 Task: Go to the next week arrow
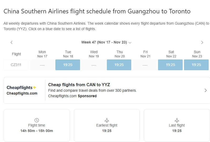click(202, 42)
